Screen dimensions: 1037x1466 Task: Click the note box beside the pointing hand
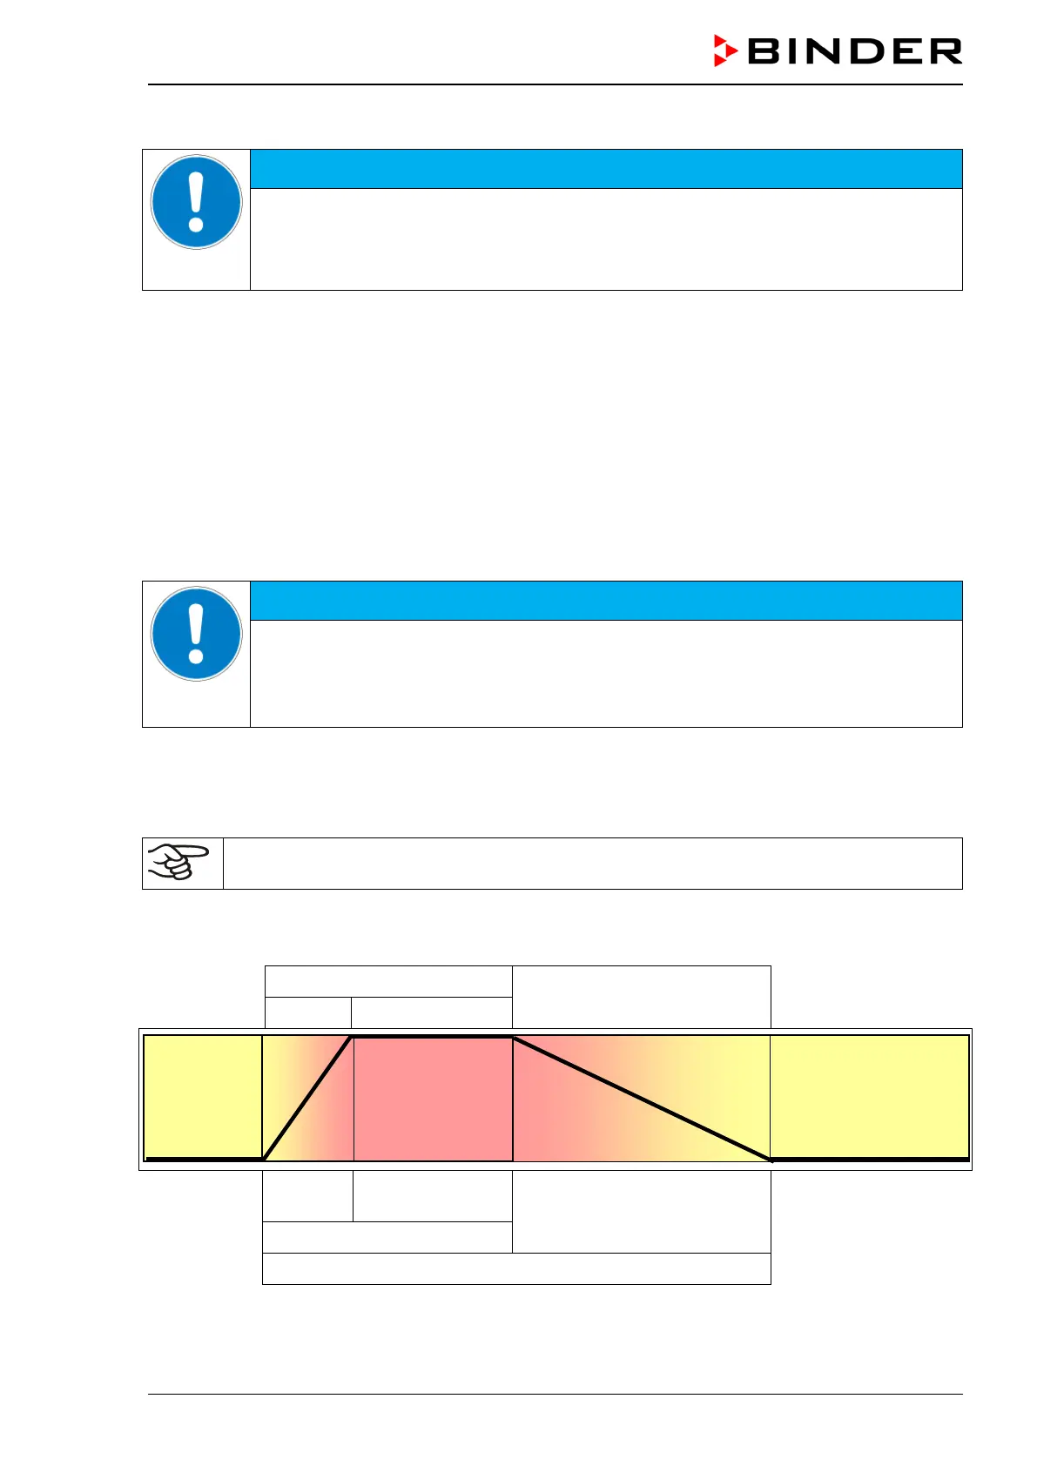coord(592,863)
